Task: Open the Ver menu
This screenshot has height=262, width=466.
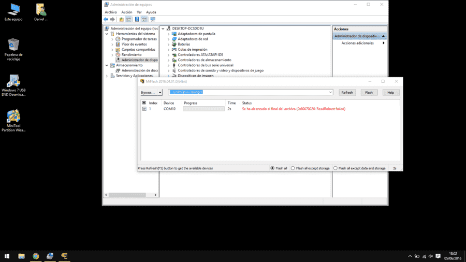Action: click(x=139, y=12)
